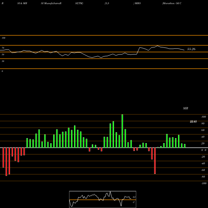208x208 pixels.
Task: Click the 'SI(TM)' header label
Action: tap(79, 3)
